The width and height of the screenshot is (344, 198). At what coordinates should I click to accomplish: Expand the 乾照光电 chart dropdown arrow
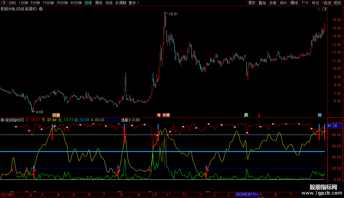[41, 9]
